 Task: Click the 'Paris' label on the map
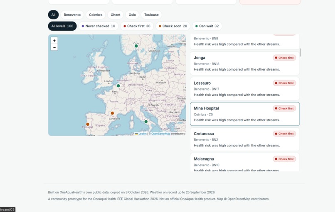115,91
